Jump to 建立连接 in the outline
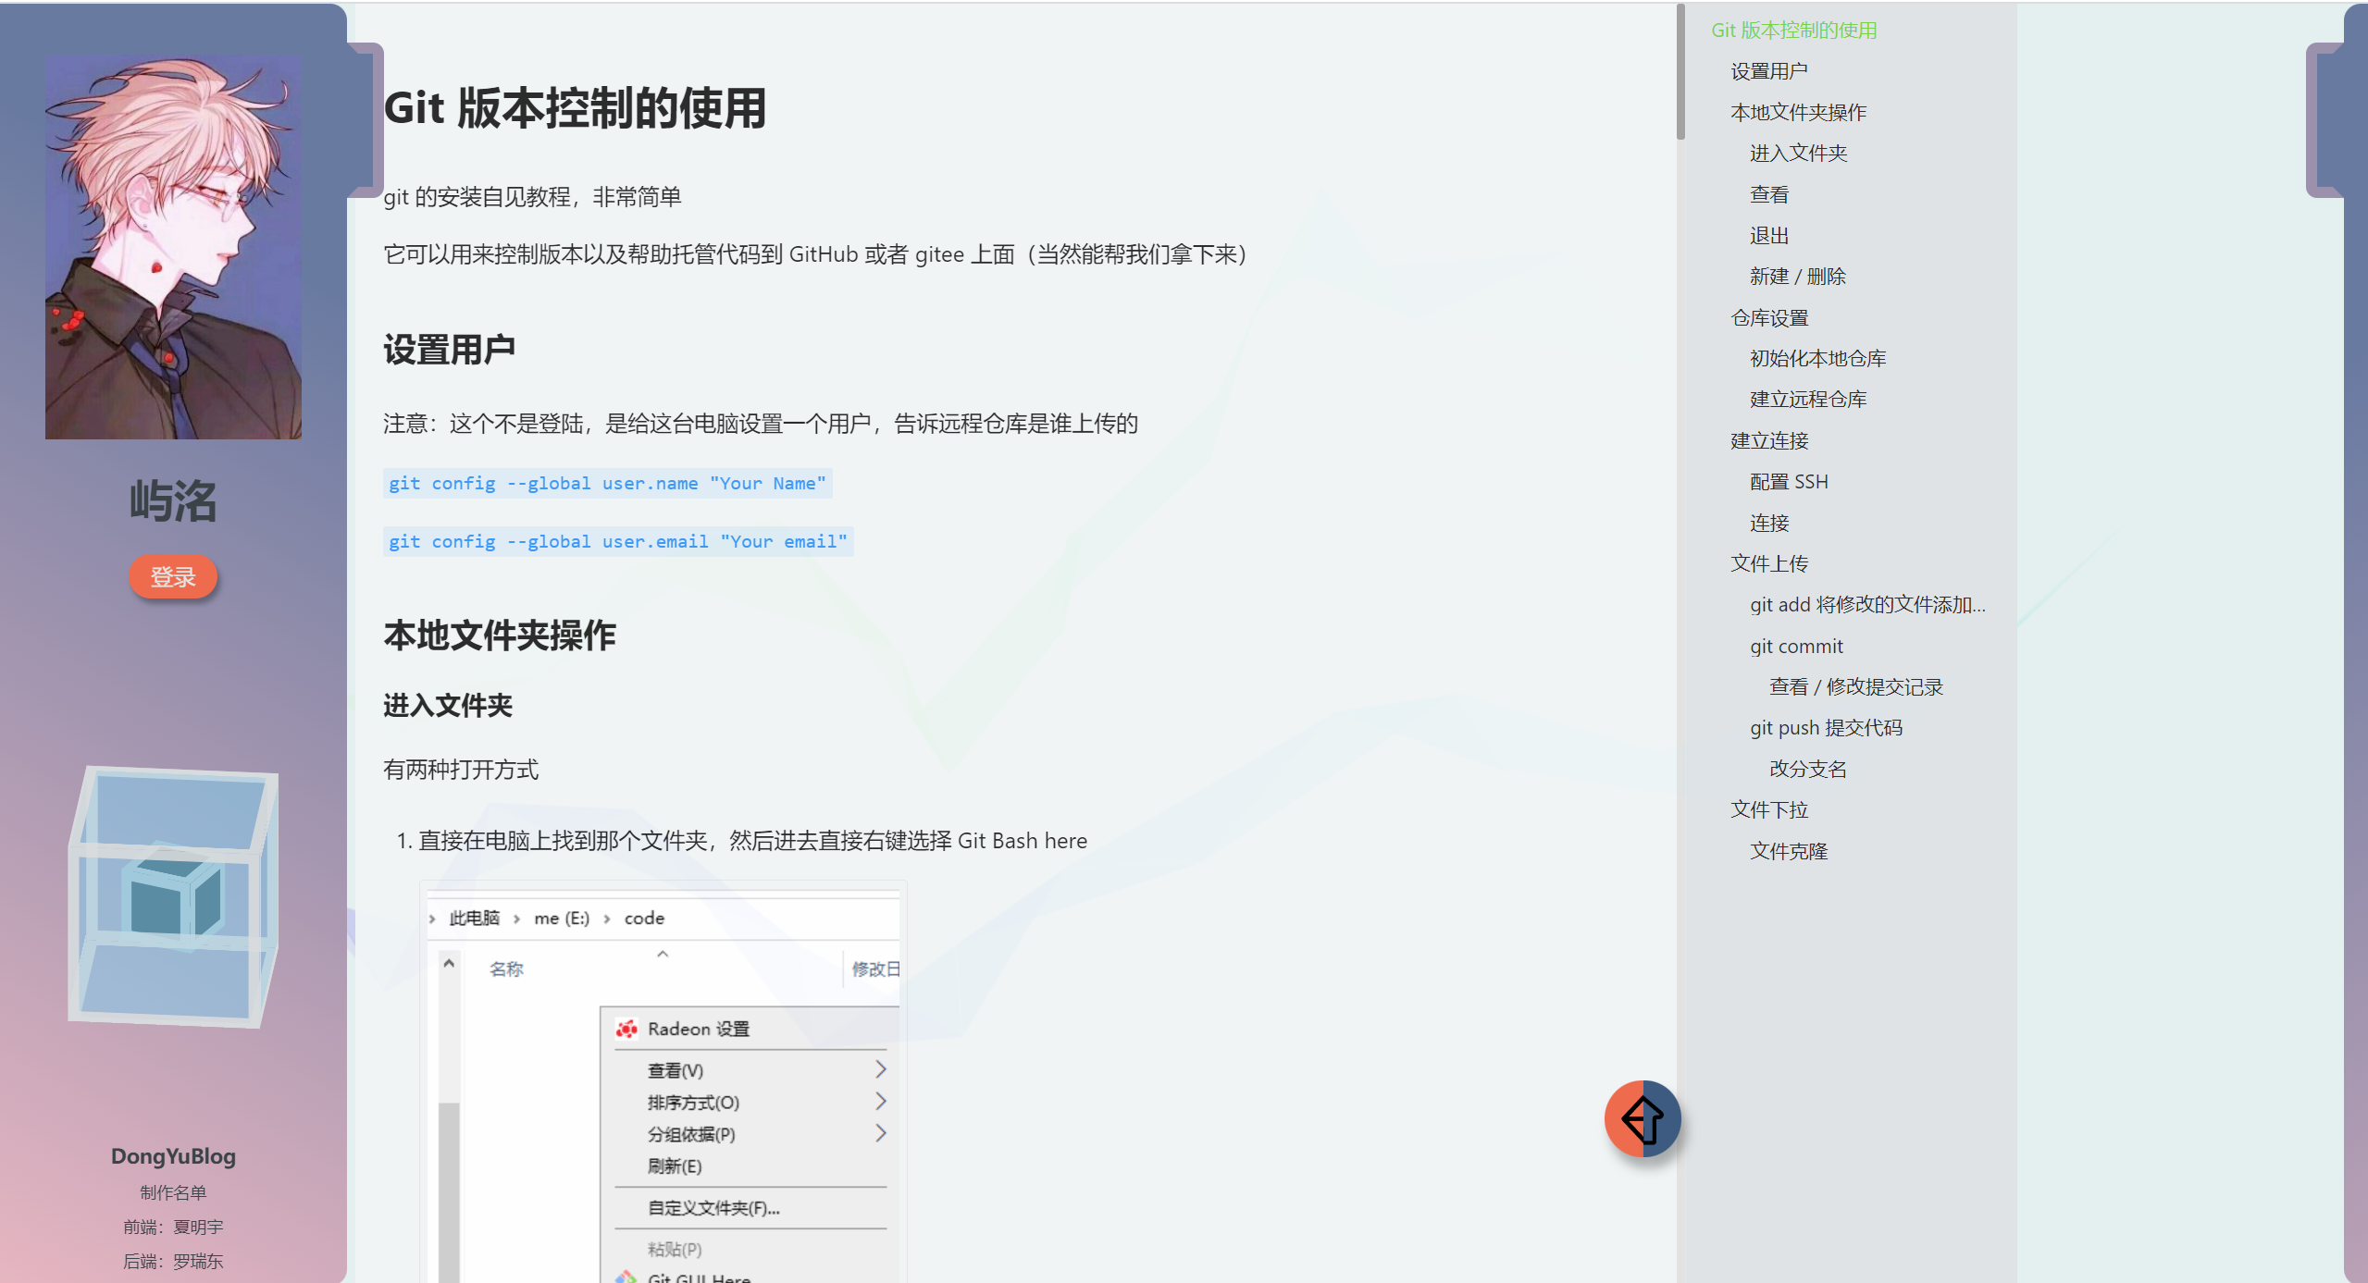Screen dimensions: 2368x1283 coord(1769,440)
